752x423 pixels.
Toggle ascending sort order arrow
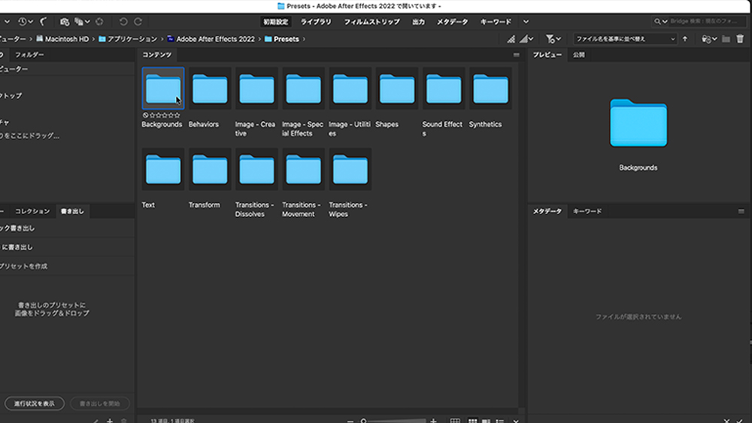click(x=685, y=39)
